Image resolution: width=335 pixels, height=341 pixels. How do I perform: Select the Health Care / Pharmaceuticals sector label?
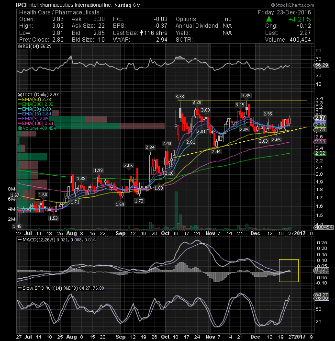[59, 12]
